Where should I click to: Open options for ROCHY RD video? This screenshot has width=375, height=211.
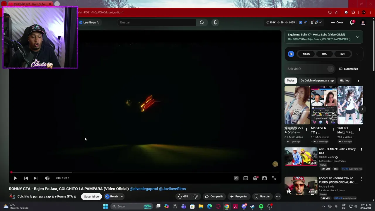pyautogui.click(x=361, y=179)
